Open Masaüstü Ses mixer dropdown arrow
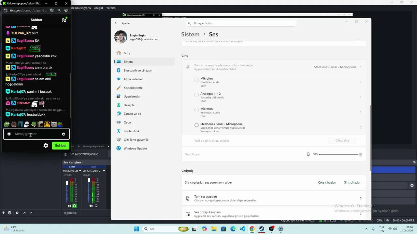 [80, 171]
